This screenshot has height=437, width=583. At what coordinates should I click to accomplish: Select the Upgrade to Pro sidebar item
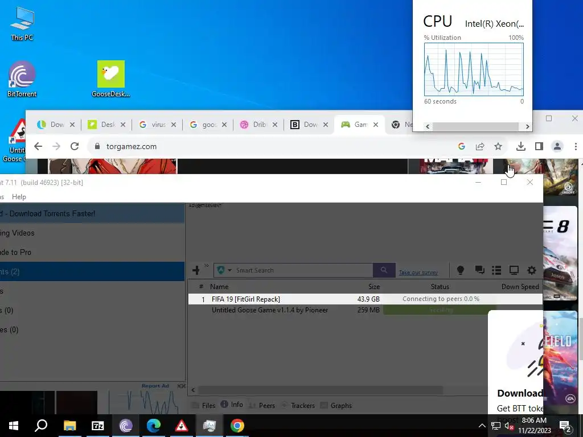(x=92, y=252)
